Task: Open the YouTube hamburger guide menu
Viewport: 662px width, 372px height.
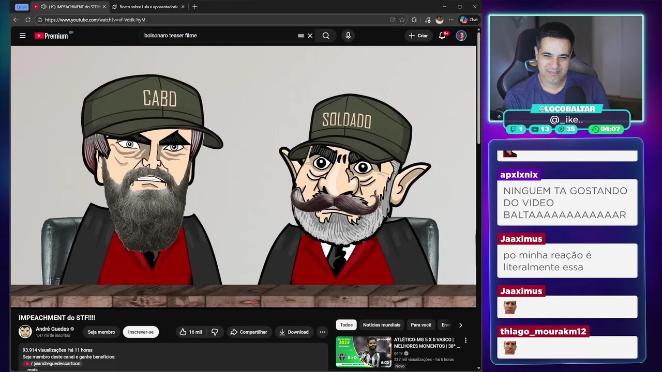Action: click(22, 36)
